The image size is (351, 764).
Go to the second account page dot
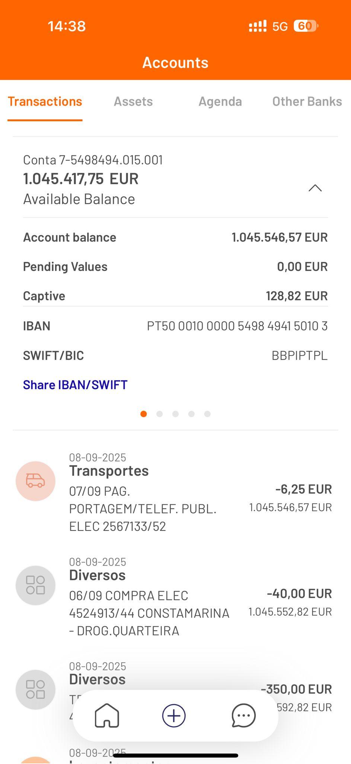(160, 414)
